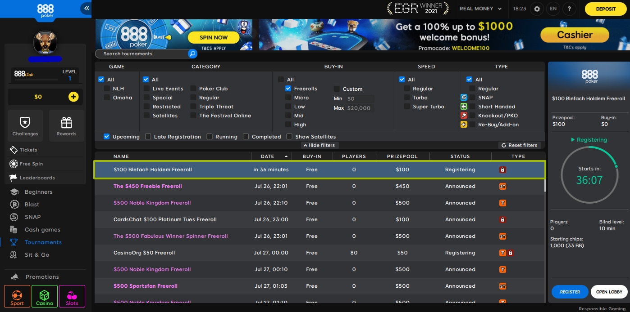Change language with EN button
The width and height of the screenshot is (630, 312).
coord(553,9)
